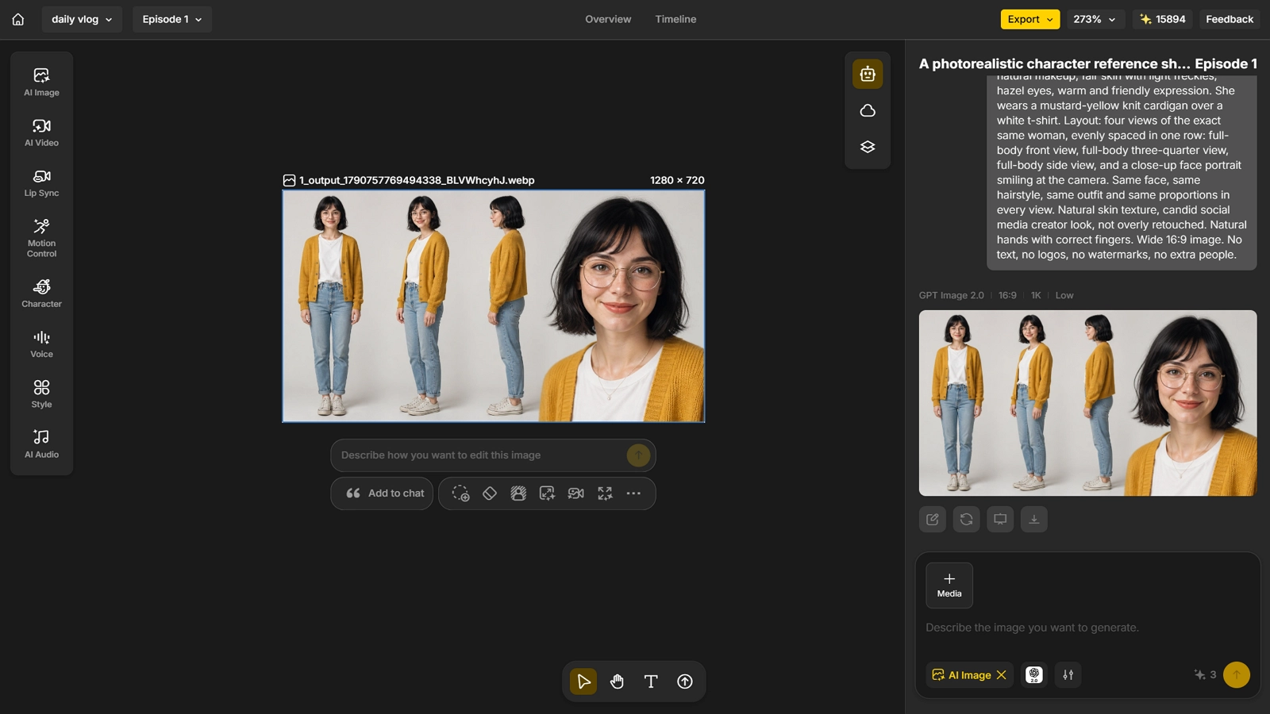
Task: Select the Text tool
Action: 651,681
